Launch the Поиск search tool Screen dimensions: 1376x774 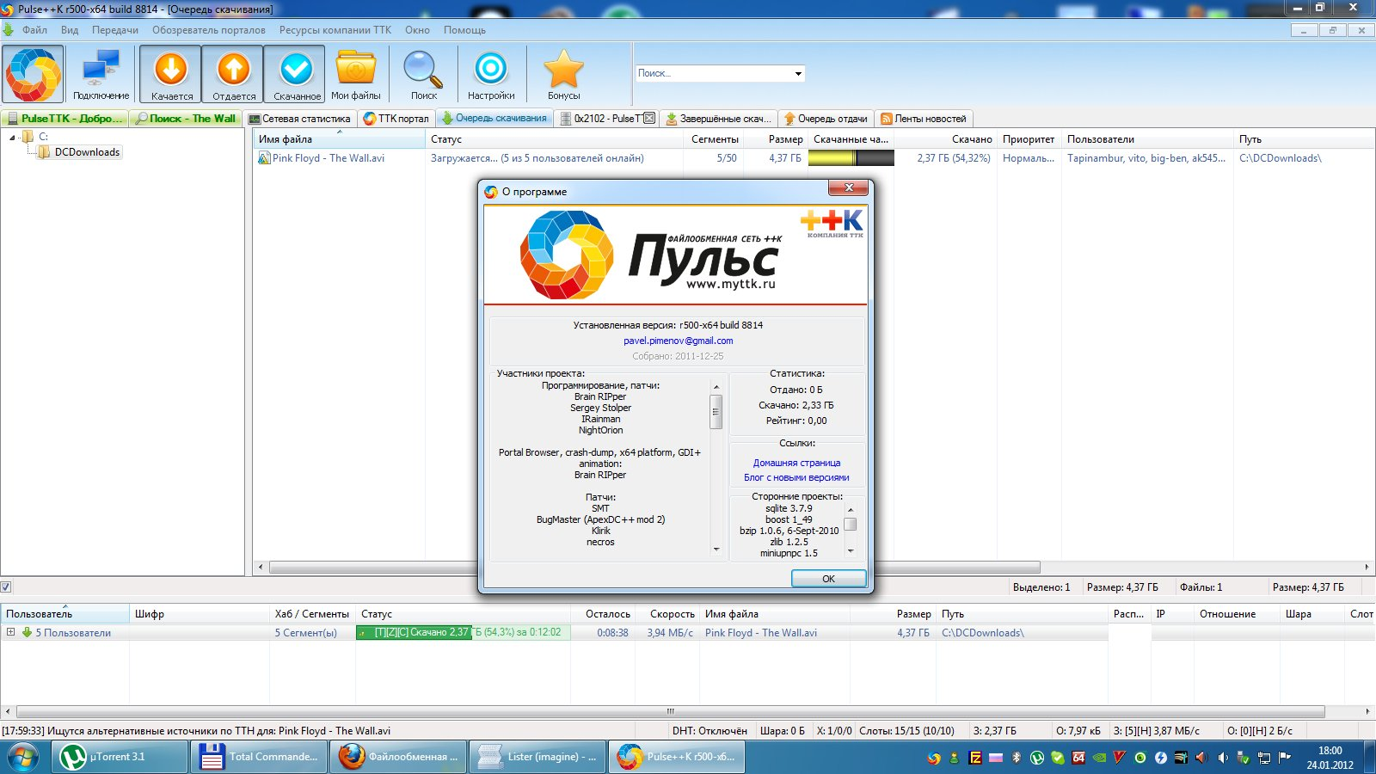[x=424, y=75]
